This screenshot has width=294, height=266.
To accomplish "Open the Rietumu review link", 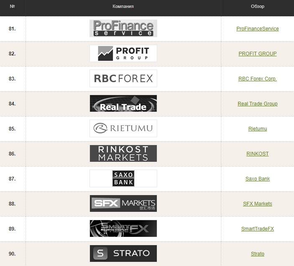I will click(257, 129).
